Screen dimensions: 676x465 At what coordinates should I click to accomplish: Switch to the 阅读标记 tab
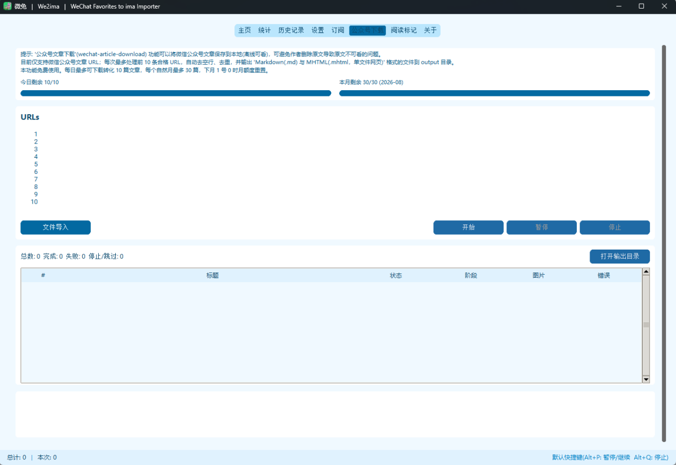coord(403,30)
